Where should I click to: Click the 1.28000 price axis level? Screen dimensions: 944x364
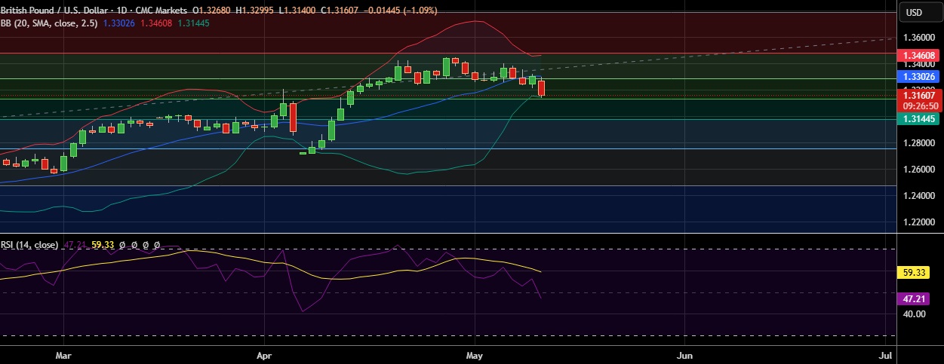[x=920, y=142]
